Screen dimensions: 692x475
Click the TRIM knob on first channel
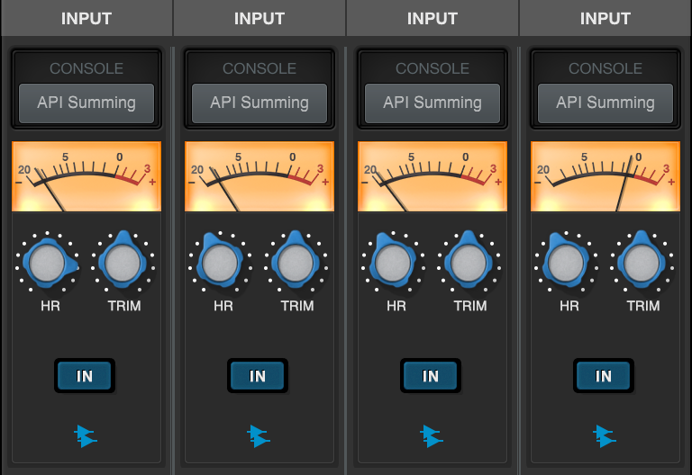pos(123,262)
